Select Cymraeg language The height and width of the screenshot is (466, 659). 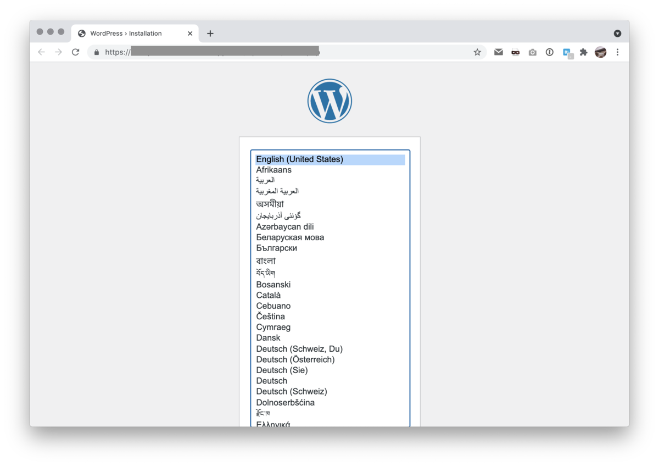tap(330, 327)
